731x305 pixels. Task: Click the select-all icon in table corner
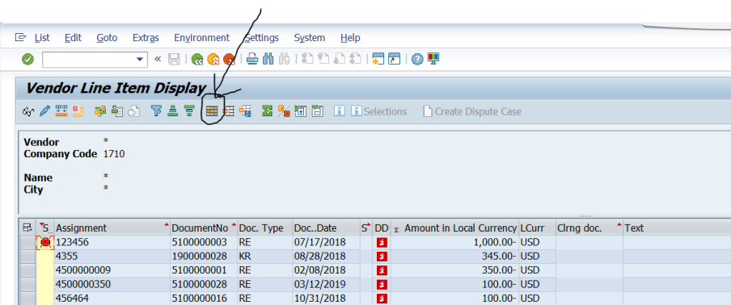click(27, 228)
